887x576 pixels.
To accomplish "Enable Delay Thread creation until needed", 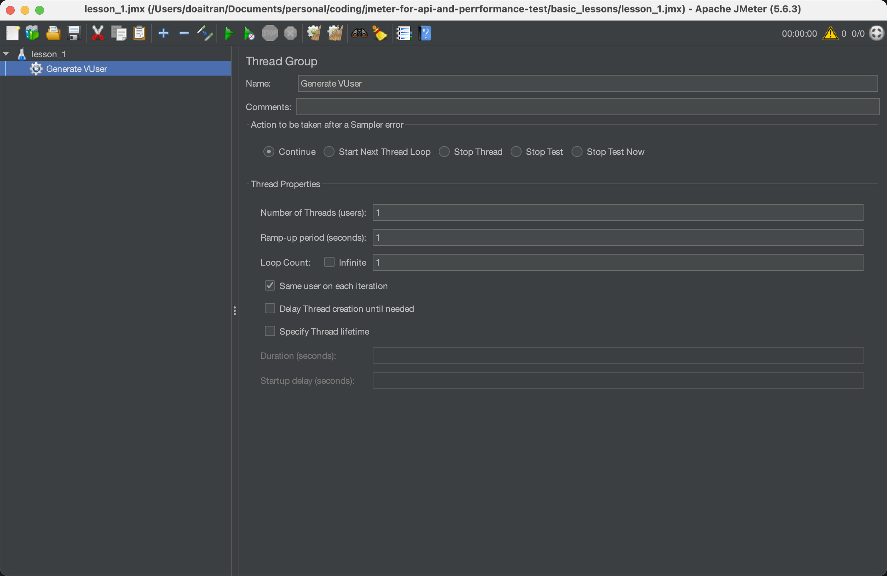I will point(270,308).
